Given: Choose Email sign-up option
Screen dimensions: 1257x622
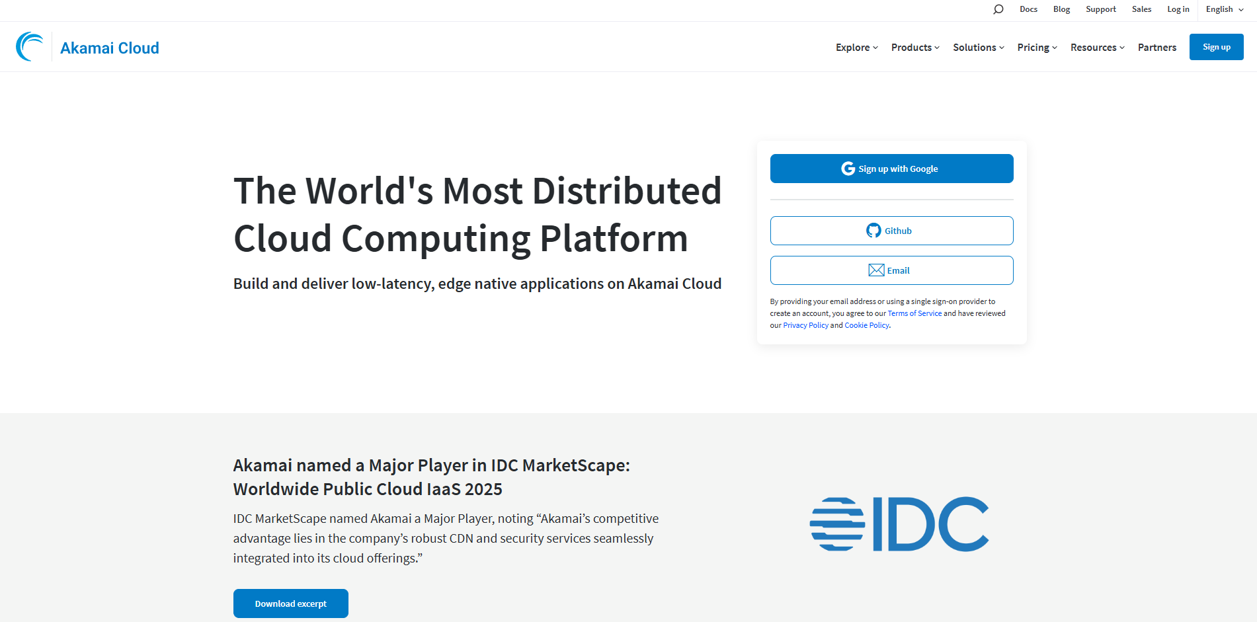Looking at the screenshot, I should pos(891,270).
